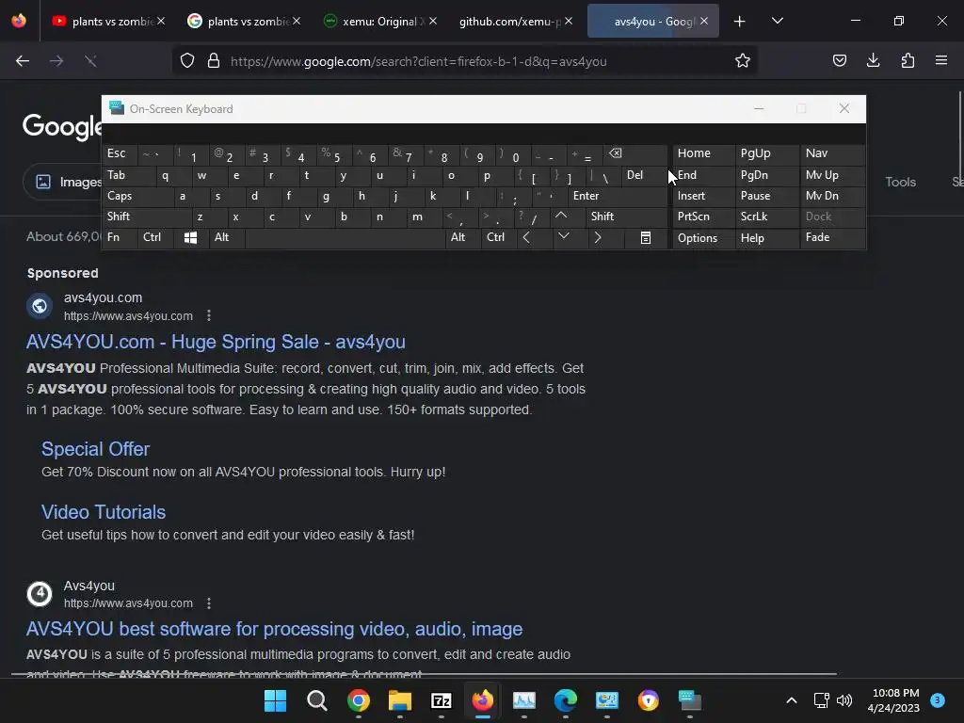Click the right arrow key on keyboard
This screenshot has width=964, height=723.
click(x=598, y=238)
